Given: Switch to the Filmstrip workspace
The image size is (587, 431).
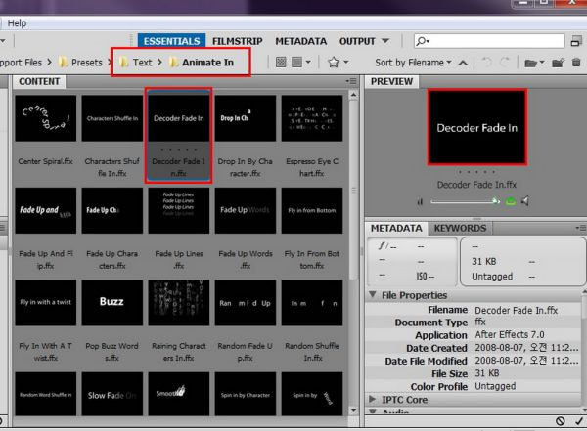Looking at the screenshot, I should tap(238, 41).
